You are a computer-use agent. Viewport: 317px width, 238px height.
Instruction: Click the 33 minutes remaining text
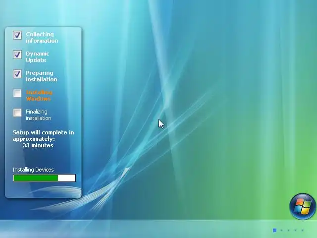coord(38,145)
